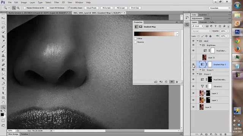Select the Rectangular Marquee tool
The height and width of the screenshot is (136, 243).
pos(3,23)
